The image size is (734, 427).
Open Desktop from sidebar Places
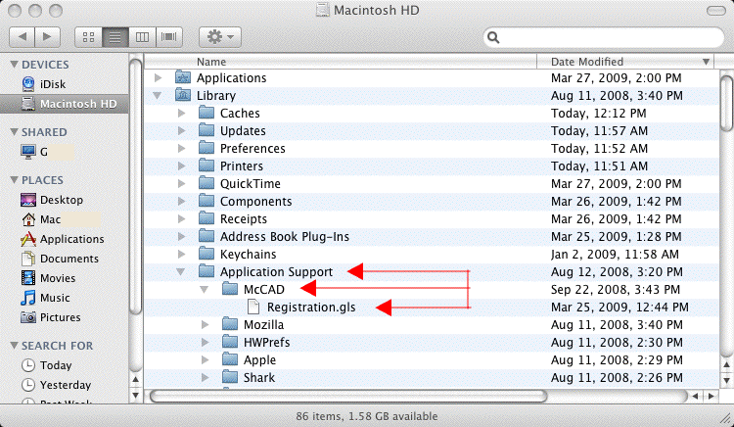[x=61, y=200]
